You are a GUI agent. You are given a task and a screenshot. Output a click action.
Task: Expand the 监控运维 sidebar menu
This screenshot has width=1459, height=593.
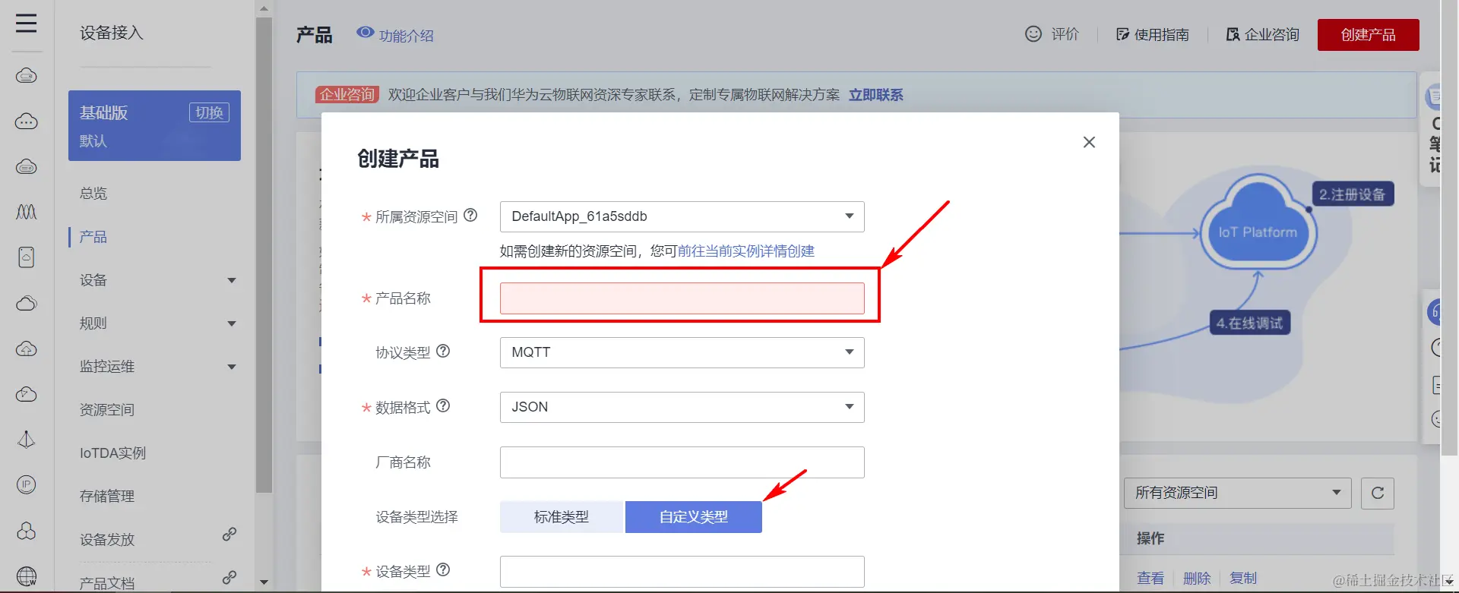click(232, 367)
